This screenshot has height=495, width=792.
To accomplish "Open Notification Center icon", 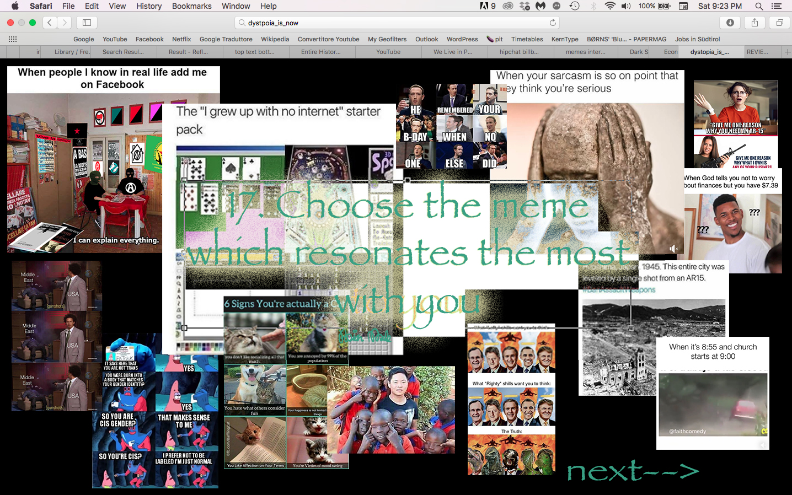I will click(x=777, y=6).
